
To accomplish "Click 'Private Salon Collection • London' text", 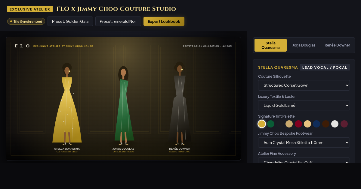I will click(208, 46).
